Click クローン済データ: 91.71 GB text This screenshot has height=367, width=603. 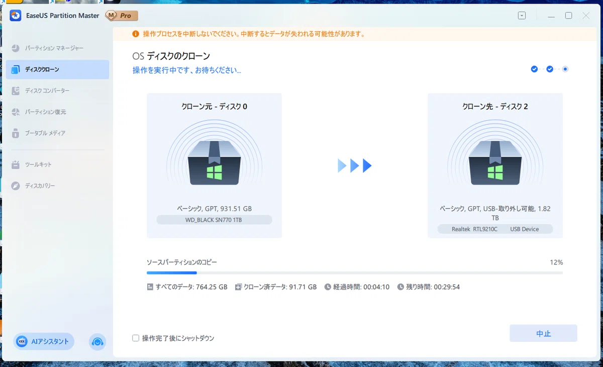point(280,287)
